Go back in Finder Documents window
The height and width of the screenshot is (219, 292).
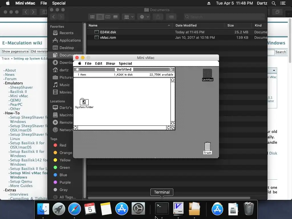click(x=54, y=17)
